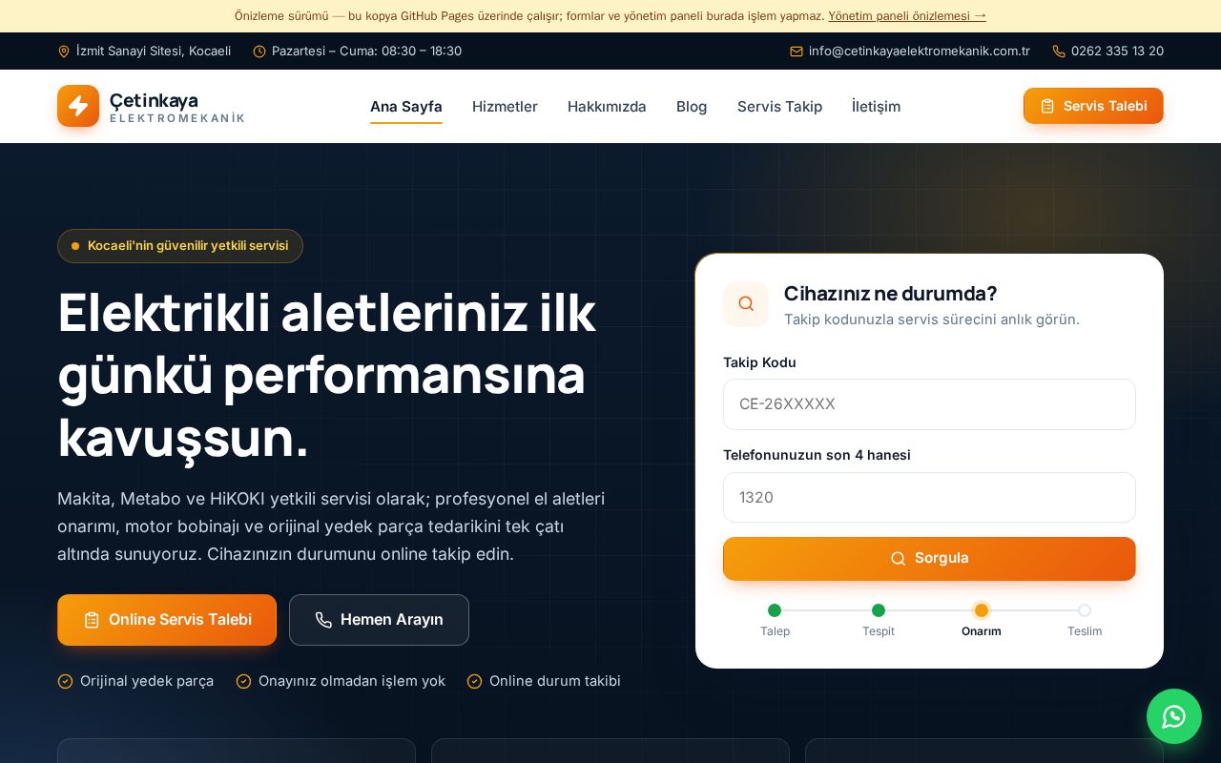The height and width of the screenshot is (763, 1221).
Task: Open the Hakkımızda menu link
Action: click(x=607, y=107)
